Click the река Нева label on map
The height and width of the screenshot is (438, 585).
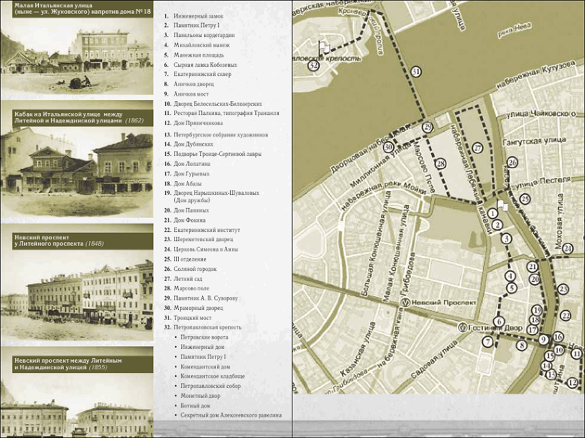pyautogui.click(x=515, y=31)
